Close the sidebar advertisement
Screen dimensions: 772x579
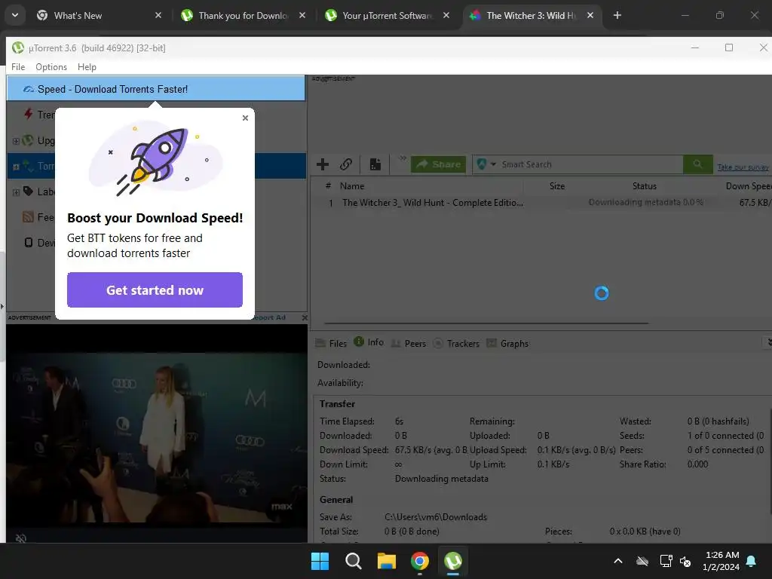tap(305, 317)
